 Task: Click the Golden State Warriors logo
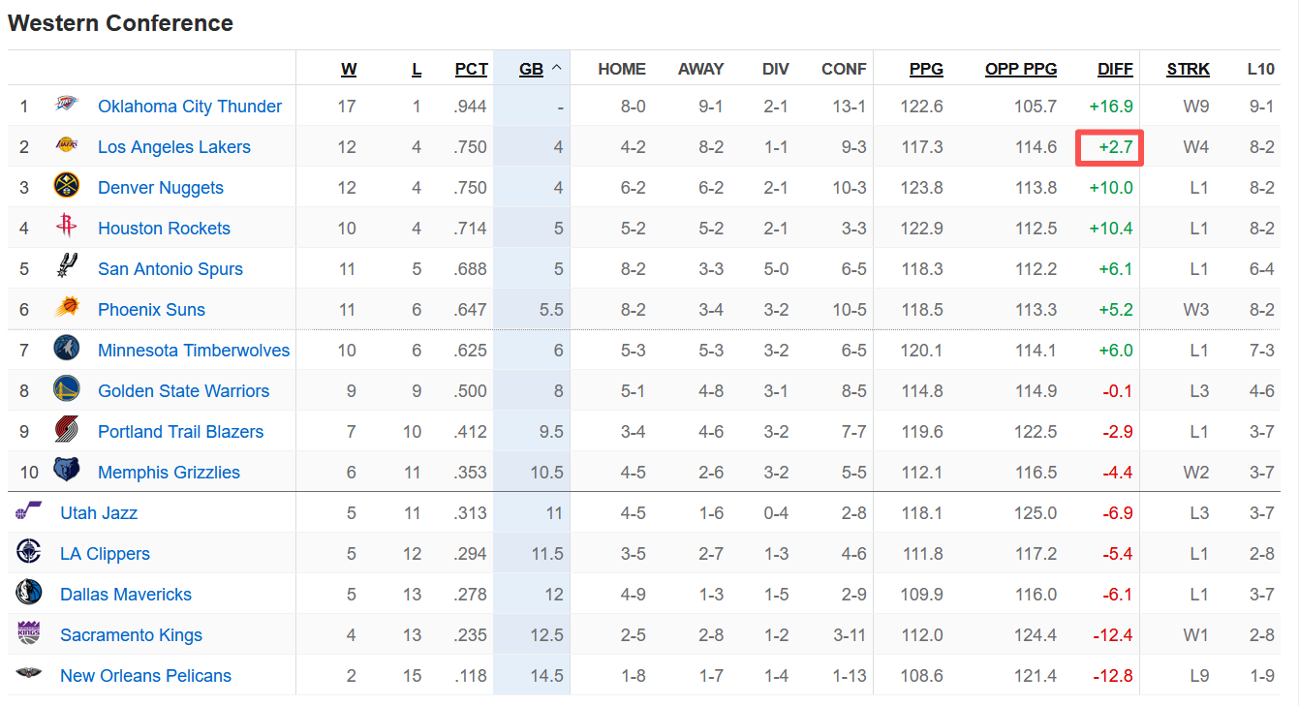click(67, 390)
